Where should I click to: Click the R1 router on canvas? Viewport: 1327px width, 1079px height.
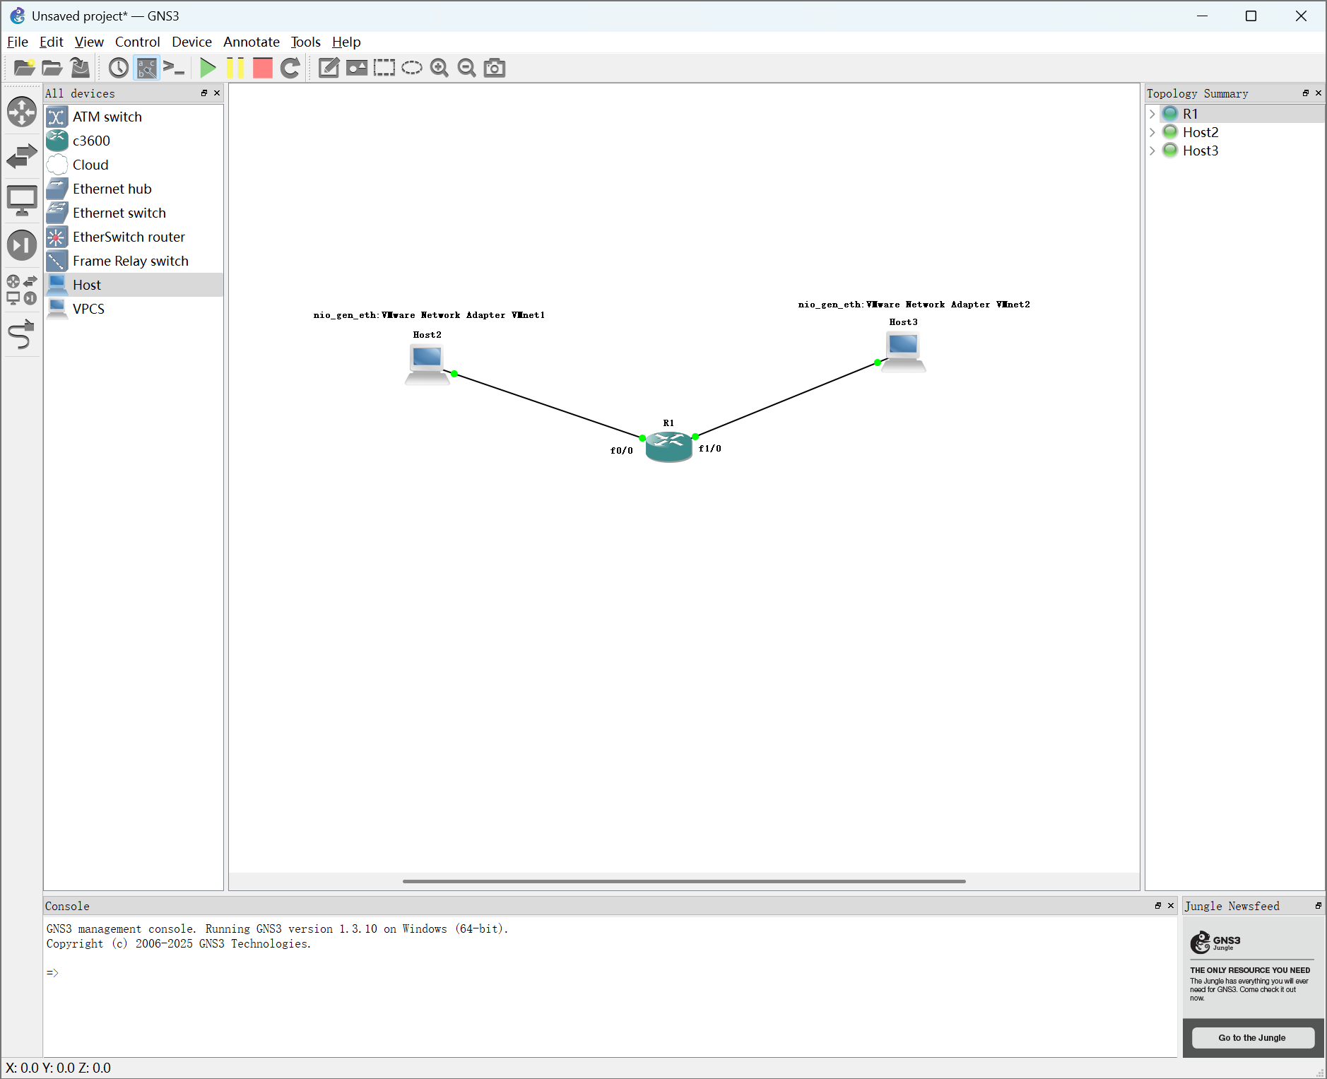pyautogui.click(x=668, y=447)
